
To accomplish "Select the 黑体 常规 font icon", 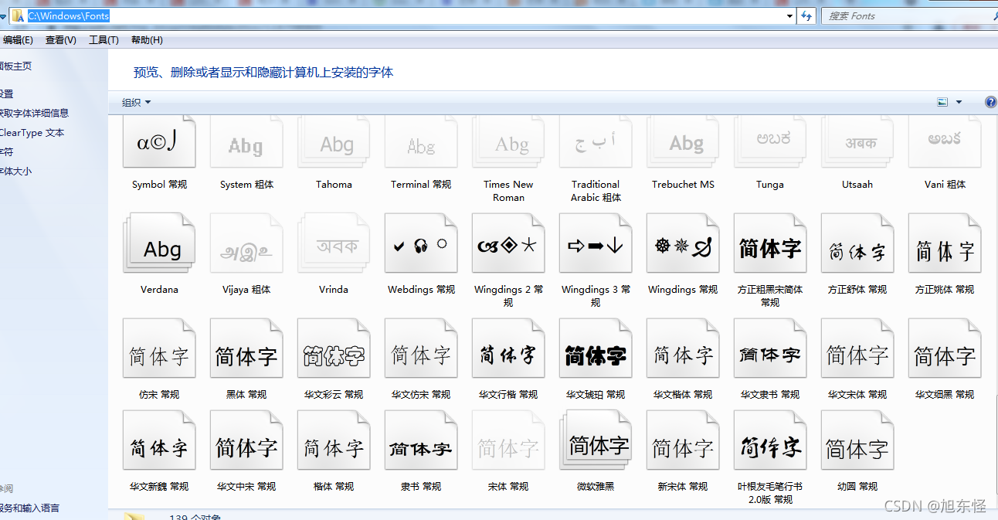I will coord(246,348).
